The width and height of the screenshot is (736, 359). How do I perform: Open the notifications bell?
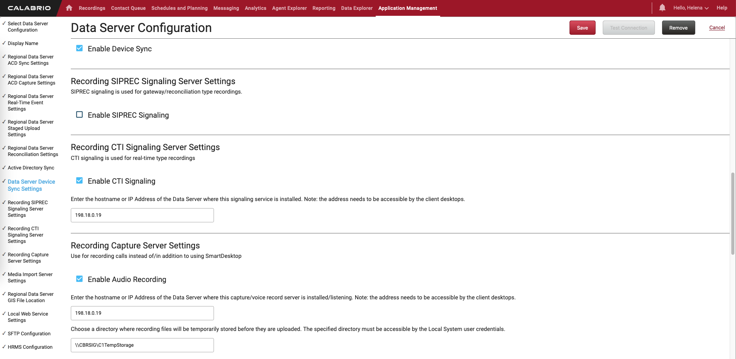click(662, 8)
